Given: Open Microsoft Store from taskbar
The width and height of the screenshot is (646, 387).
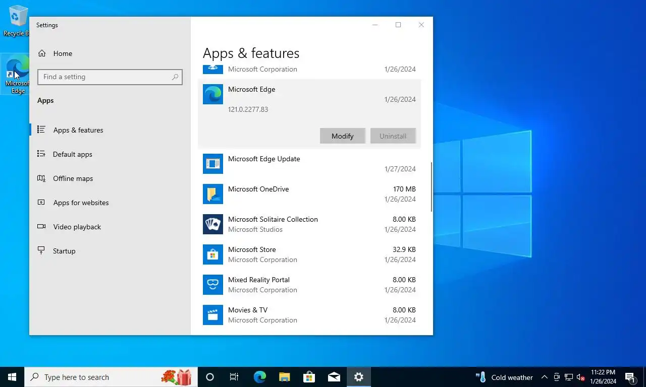Looking at the screenshot, I should tap(309, 377).
